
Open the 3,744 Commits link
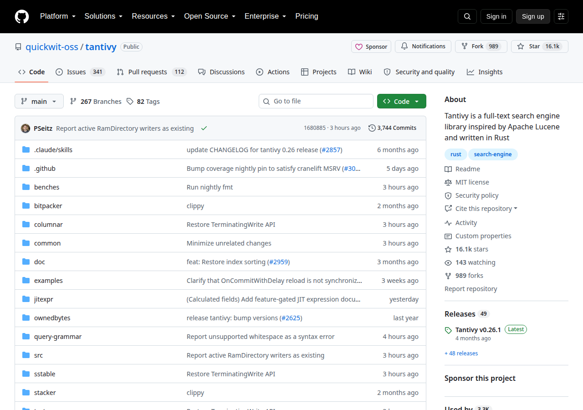coord(392,128)
